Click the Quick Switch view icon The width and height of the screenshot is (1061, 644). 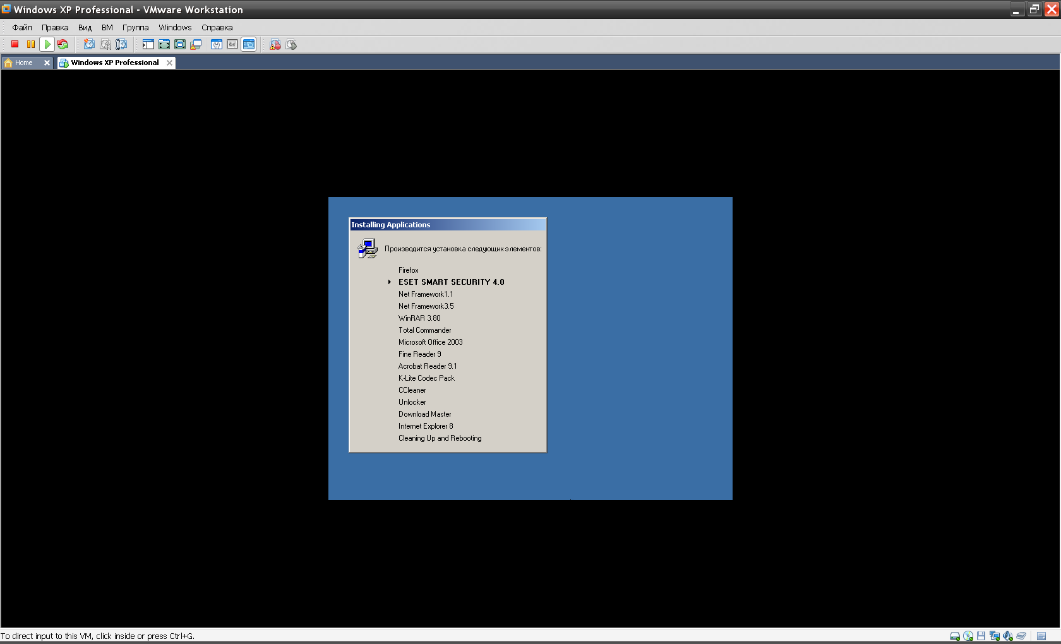point(164,44)
